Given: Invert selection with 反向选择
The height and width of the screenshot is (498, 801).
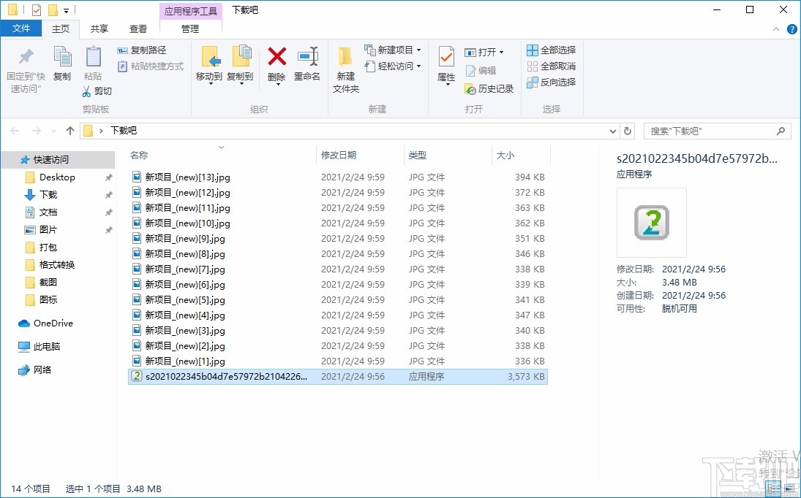Looking at the screenshot, I should [551, 82].
